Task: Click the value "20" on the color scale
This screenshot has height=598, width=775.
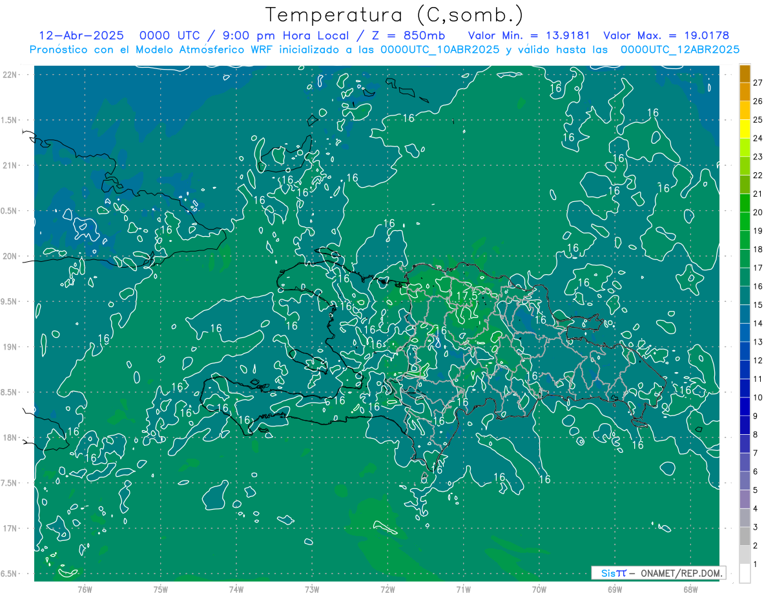Action: point(758,212)
